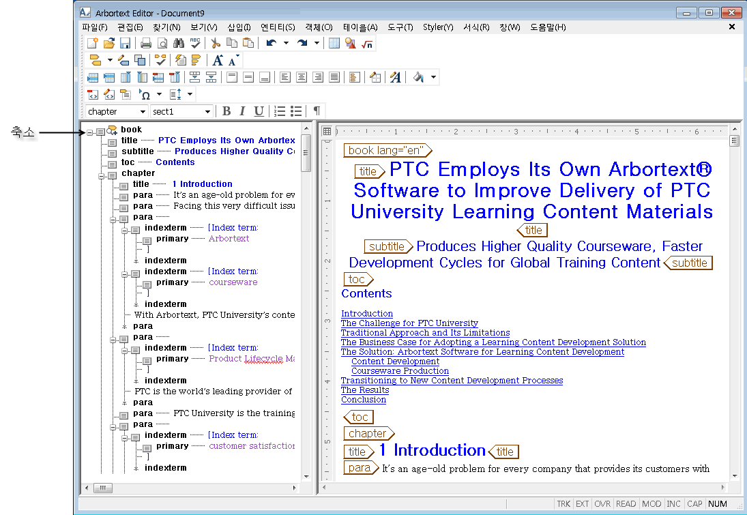Decrease font size with the small A icon
747x515 pixels.
pyautogui.click(x=233, y=60)
